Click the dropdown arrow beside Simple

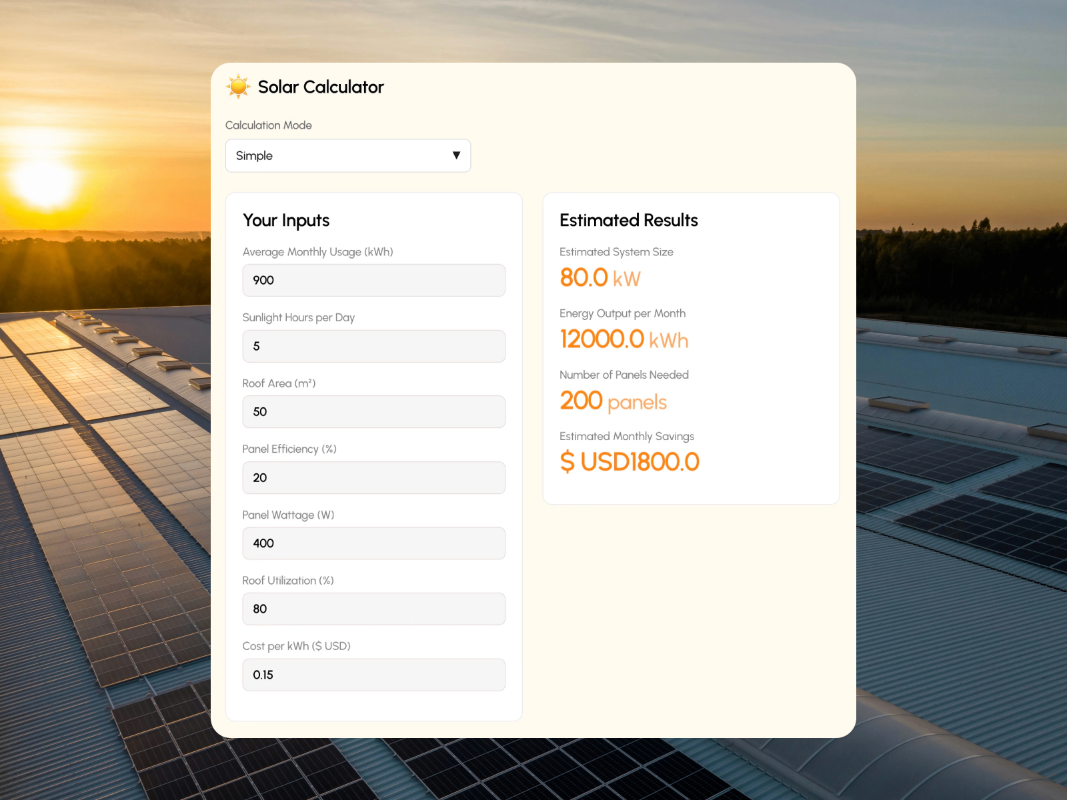click(x=456, y=155)
